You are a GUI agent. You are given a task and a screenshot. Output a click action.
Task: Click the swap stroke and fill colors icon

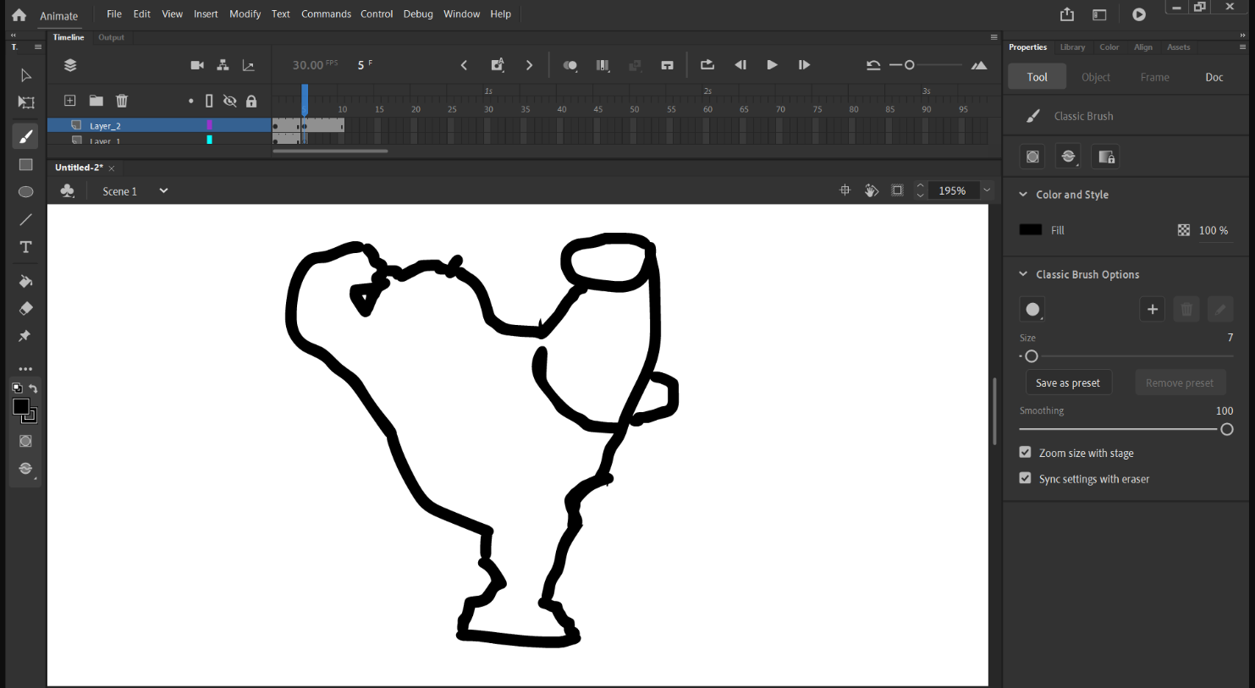tap(33, 388)
